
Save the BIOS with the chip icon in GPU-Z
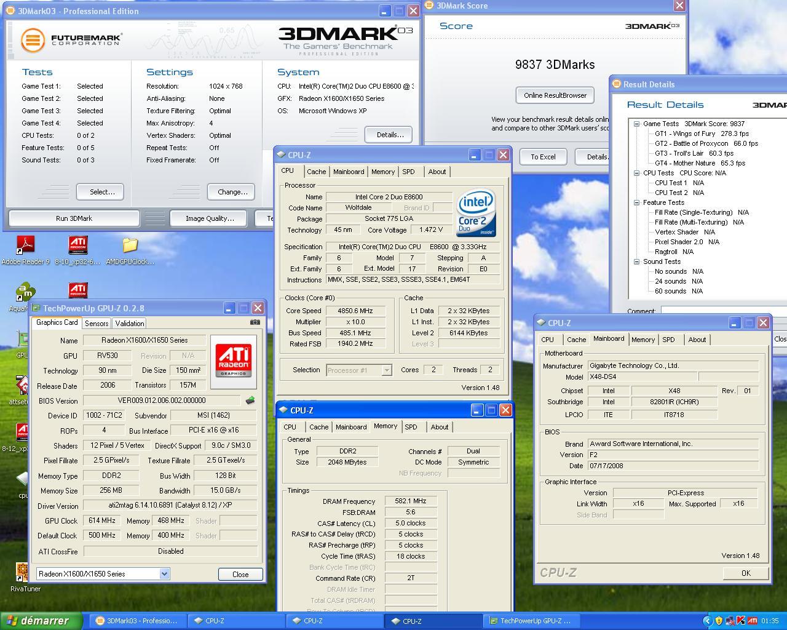[250, 401]
